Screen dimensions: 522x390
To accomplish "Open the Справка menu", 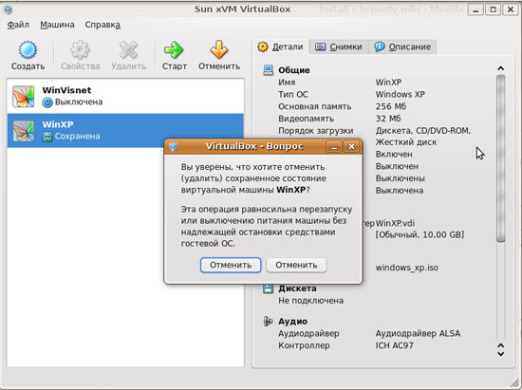I will (103, 25).
